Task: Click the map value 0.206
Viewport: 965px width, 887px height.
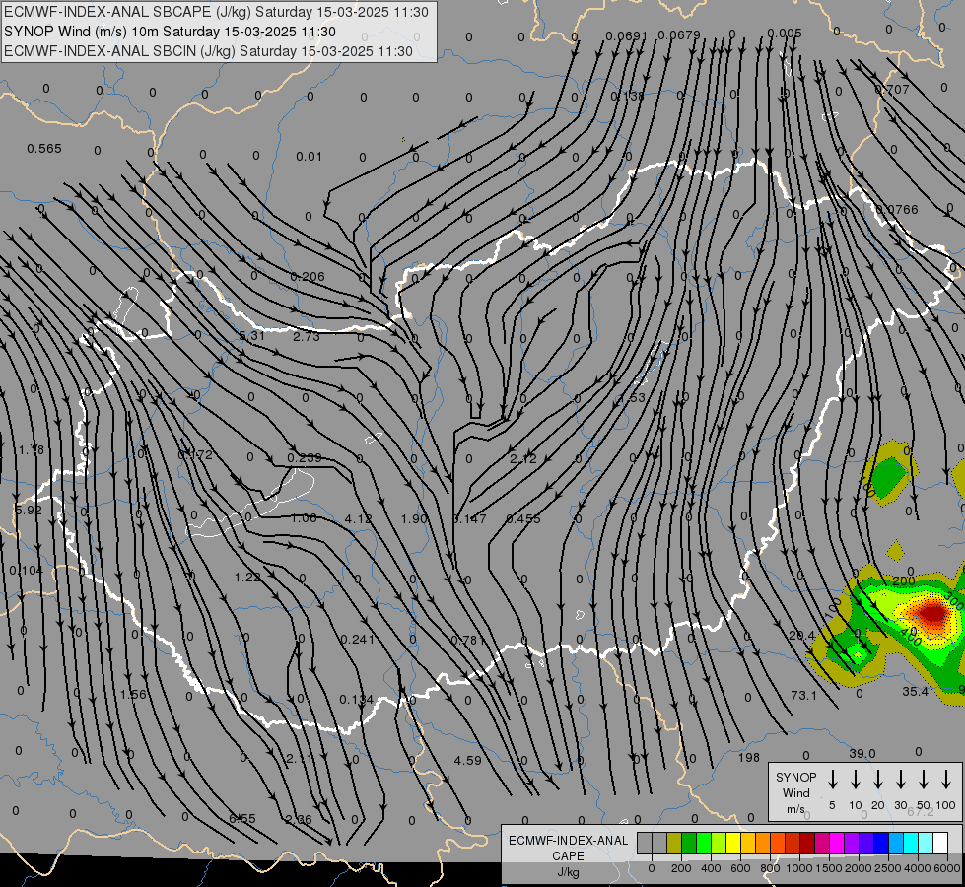Action: click(308, 276)
